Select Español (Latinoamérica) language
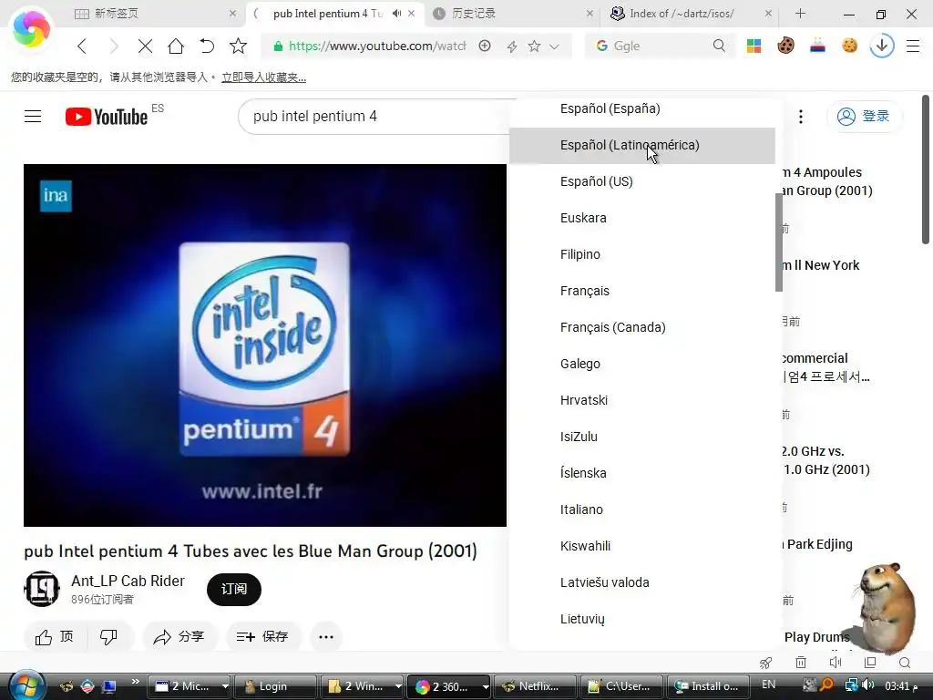Viewport: 933px width, 700px height. tap(642, 145)
